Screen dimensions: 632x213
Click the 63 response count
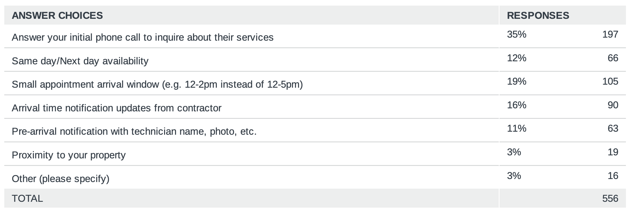pos(613,128)
